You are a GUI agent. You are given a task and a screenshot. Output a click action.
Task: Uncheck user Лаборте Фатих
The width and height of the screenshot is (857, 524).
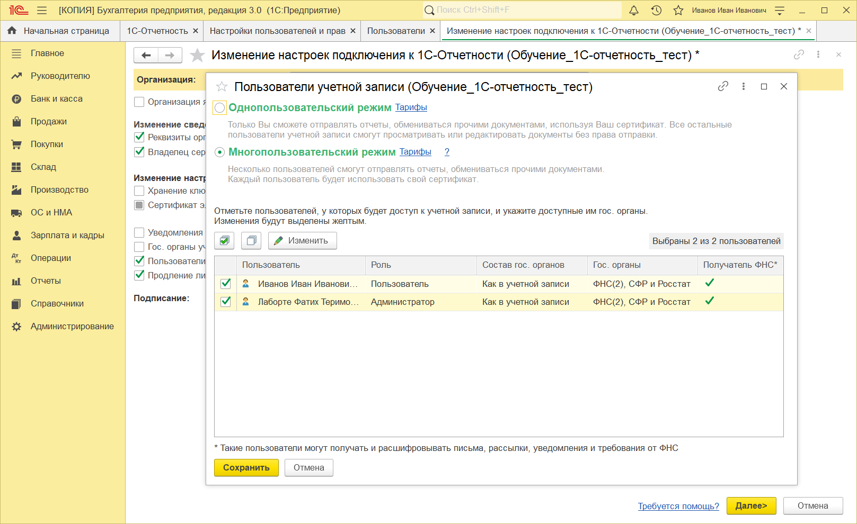coord(226,301)
